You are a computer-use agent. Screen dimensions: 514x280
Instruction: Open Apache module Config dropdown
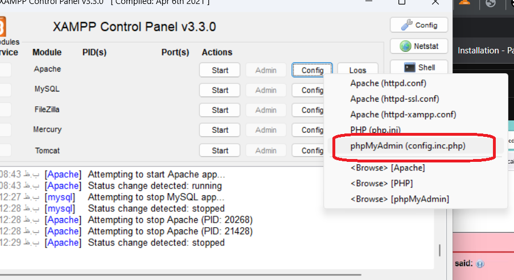coord(312,70)
